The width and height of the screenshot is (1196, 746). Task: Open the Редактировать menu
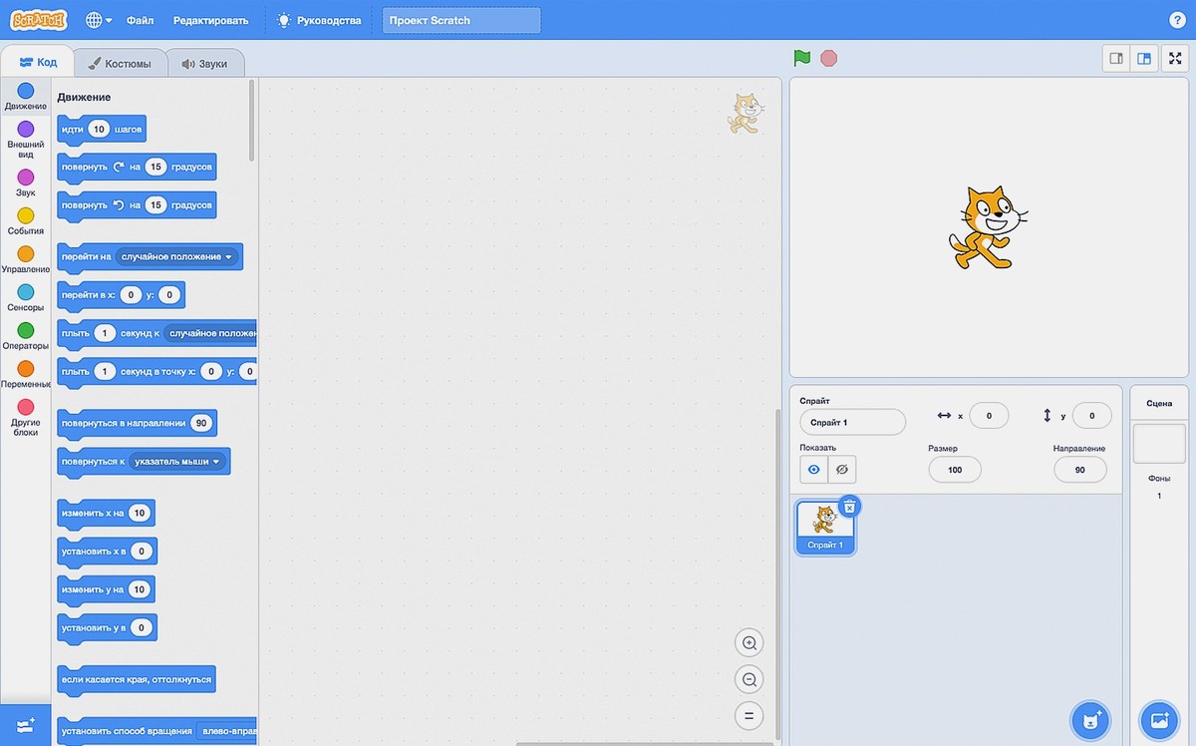click(x=210, y=20)
